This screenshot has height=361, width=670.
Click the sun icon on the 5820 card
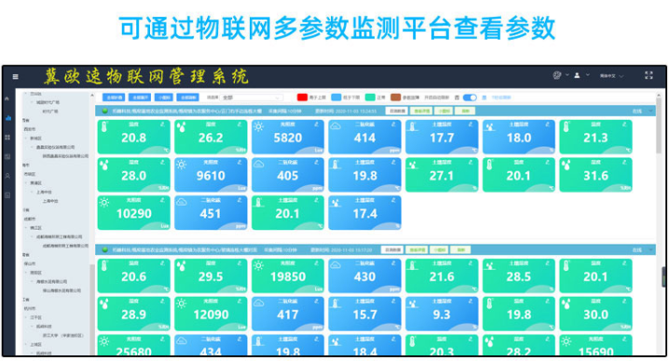click(x=258, y=127)
